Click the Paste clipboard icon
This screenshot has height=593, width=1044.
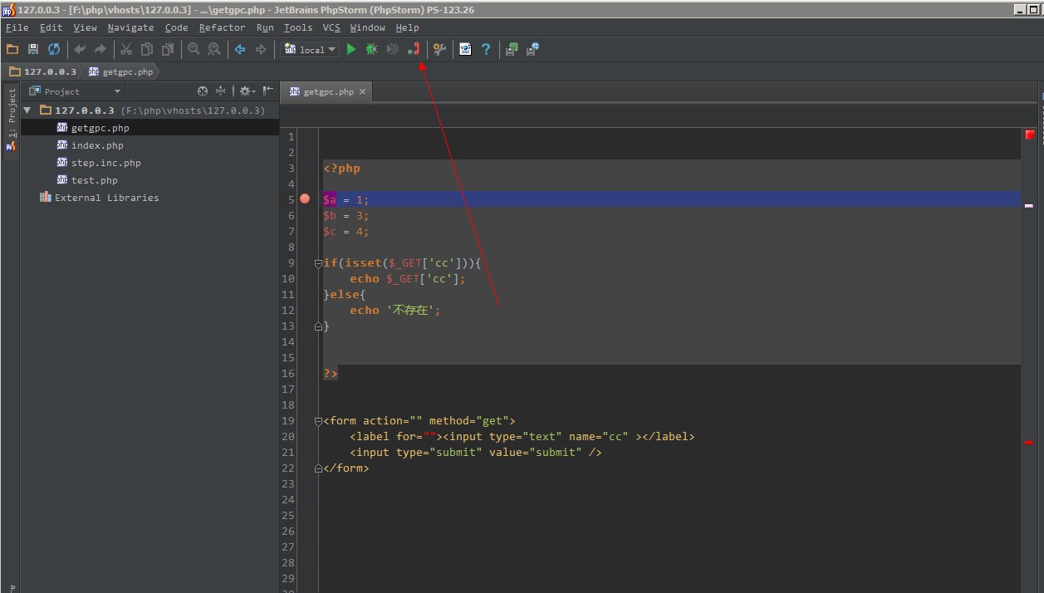point(169,50)
